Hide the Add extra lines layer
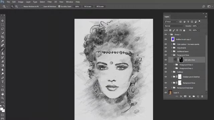 pos(166,60)
